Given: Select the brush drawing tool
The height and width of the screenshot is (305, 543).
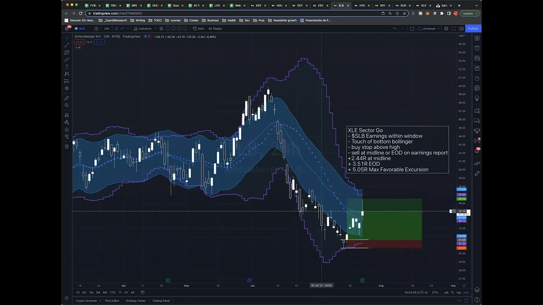Looking at the screenshot, I should (67, 59).
